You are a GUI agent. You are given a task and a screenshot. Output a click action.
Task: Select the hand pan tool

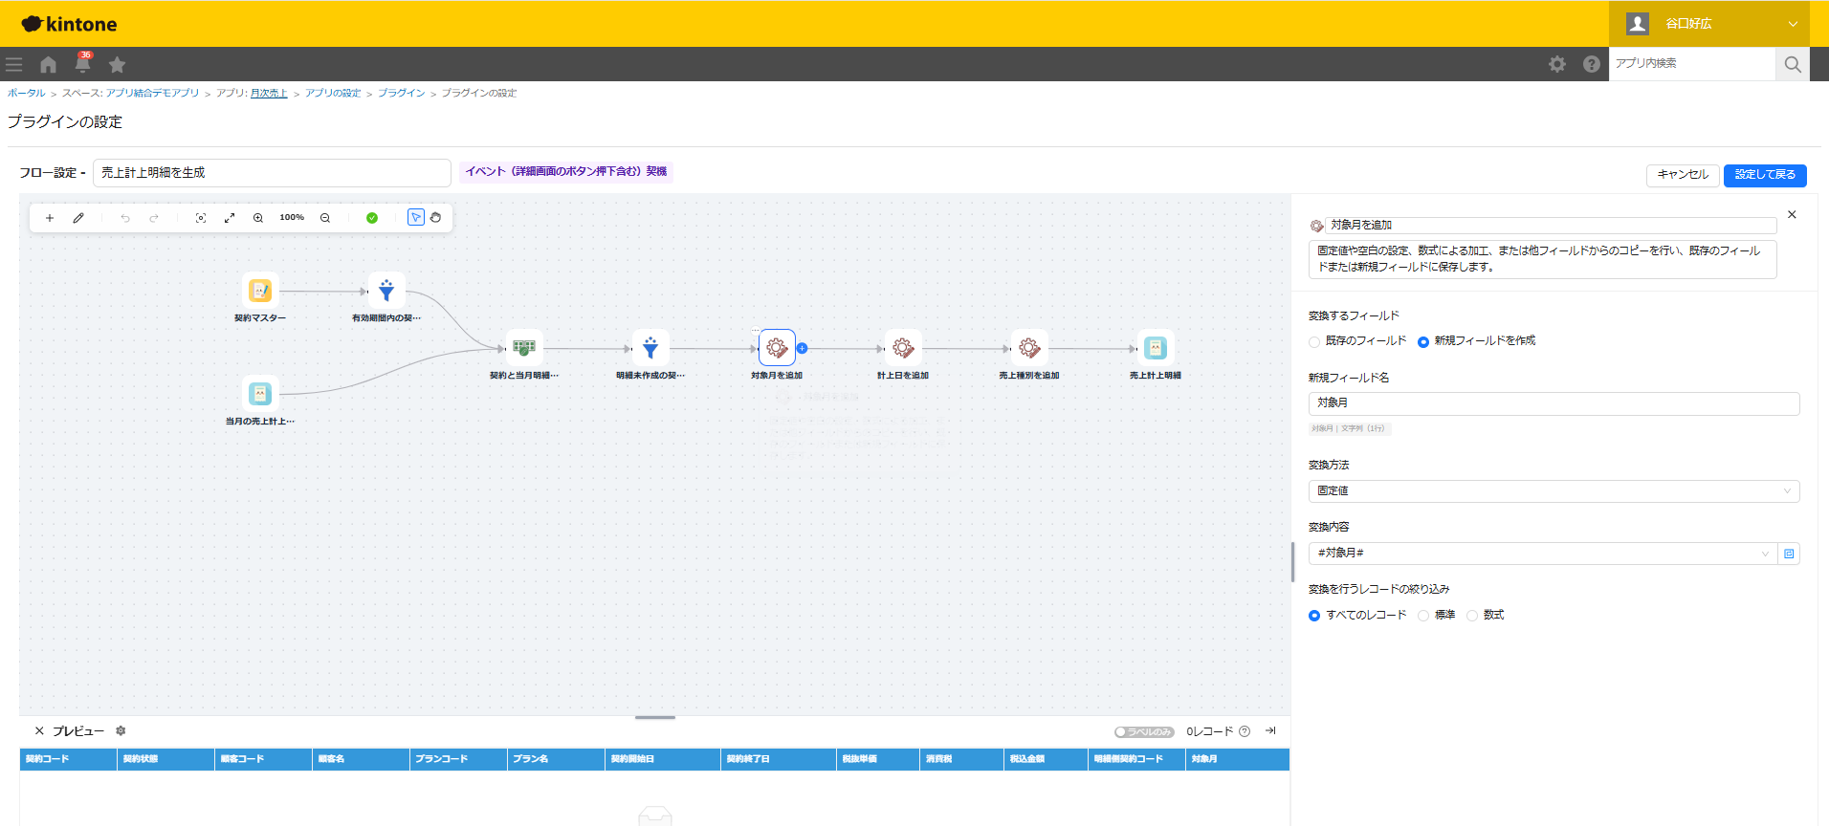pyautogui.click(x=435, y=217)
